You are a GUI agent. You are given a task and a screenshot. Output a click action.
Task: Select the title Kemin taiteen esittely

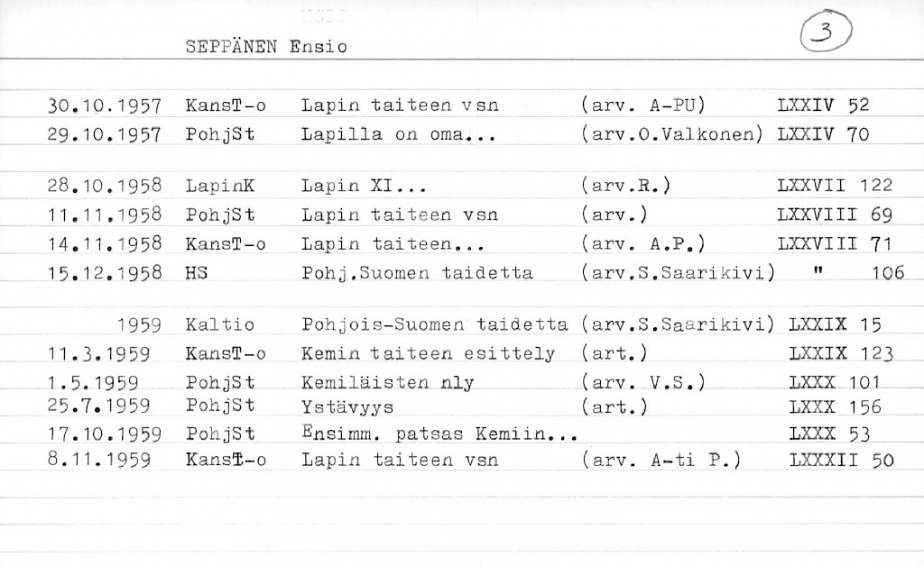click(429, 354)
